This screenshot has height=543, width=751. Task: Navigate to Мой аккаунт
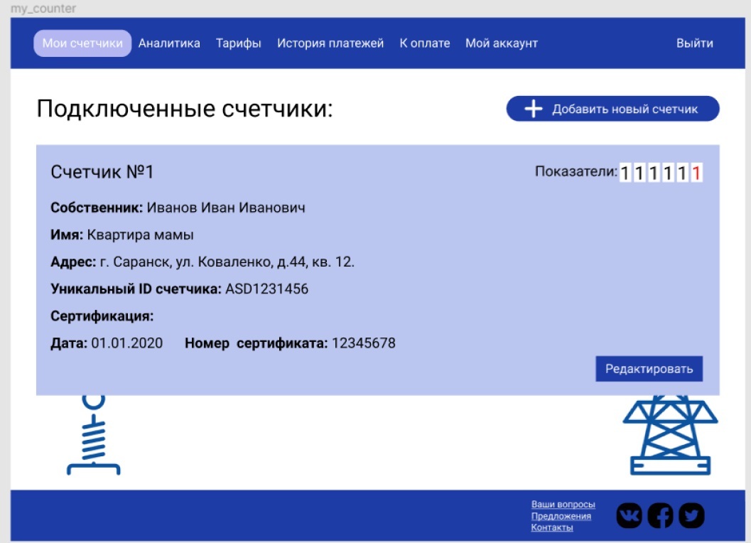(502, 43)
